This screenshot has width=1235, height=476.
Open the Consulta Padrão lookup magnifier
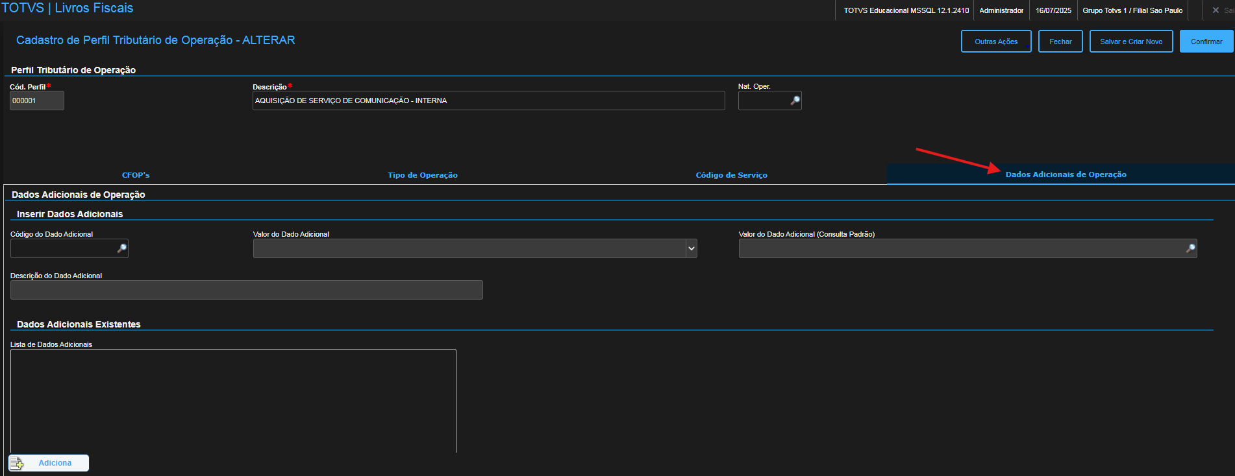coord(1190,248)
